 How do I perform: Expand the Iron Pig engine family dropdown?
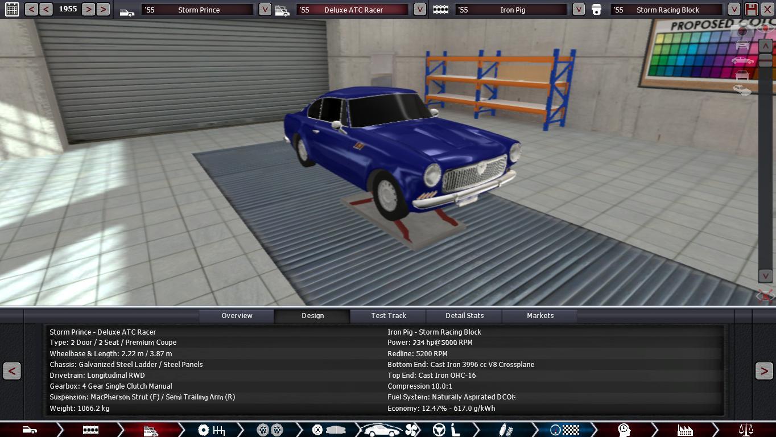coord(578,10)
